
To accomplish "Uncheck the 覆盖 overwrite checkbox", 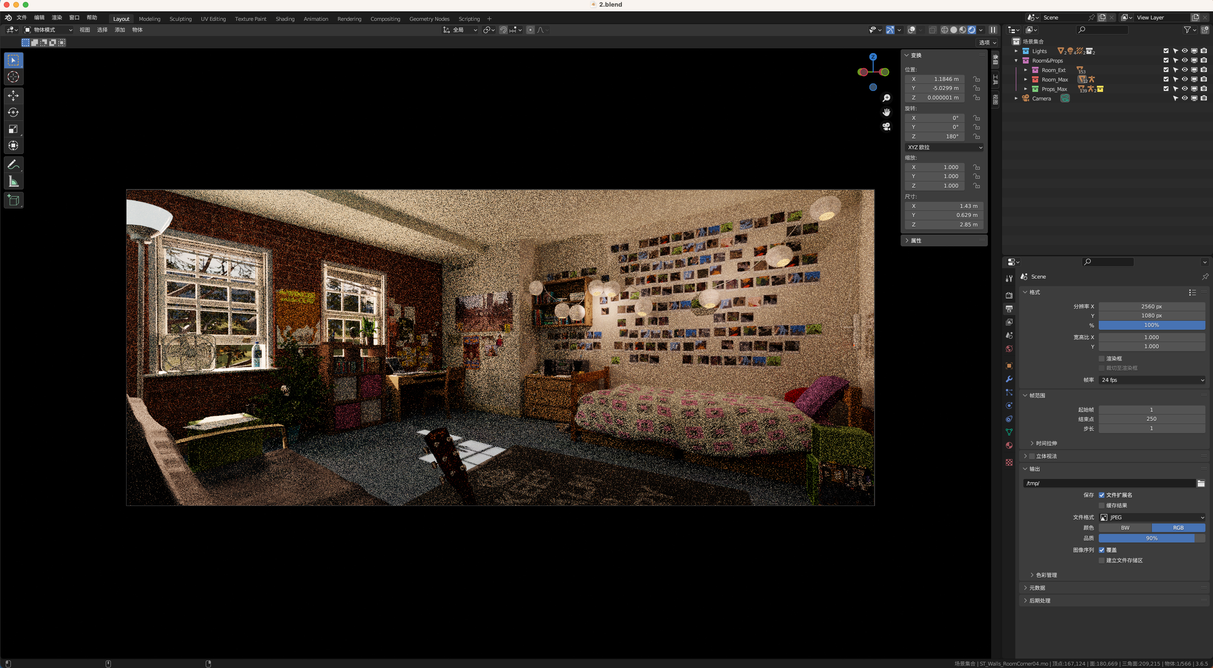I will click(x=1102, y=550).
